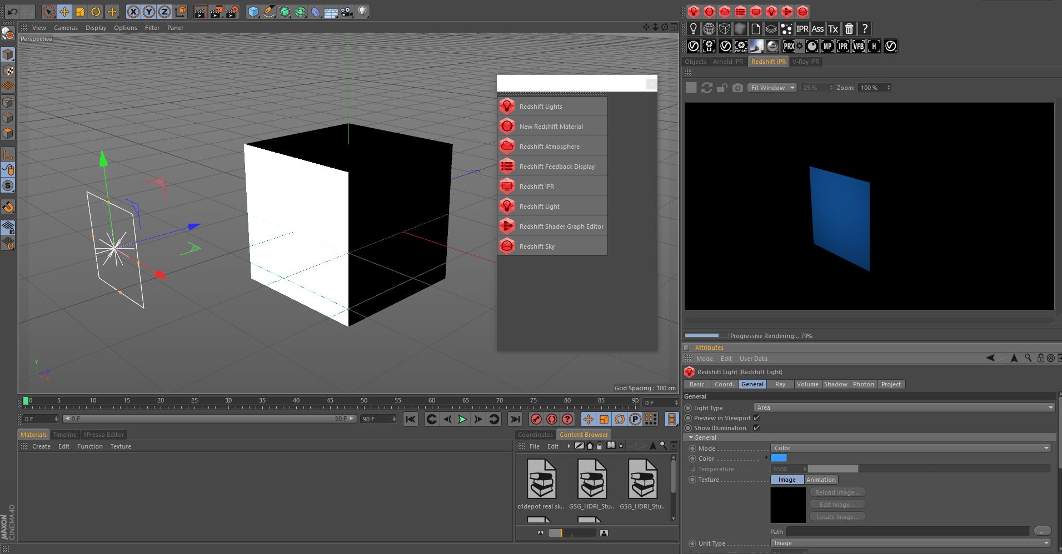The width and height of the screenshot is (1062, 554).
Task: Open the Cameras viewport menu
Action: (66, 28)
